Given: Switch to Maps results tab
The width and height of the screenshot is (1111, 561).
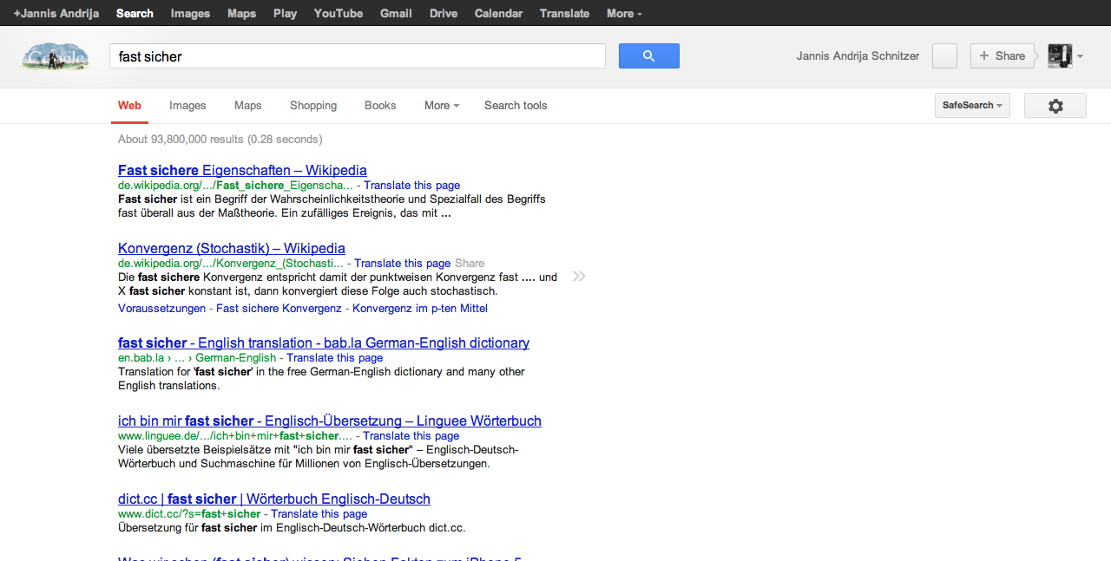Looking at the screenshot, I should 247,106.
